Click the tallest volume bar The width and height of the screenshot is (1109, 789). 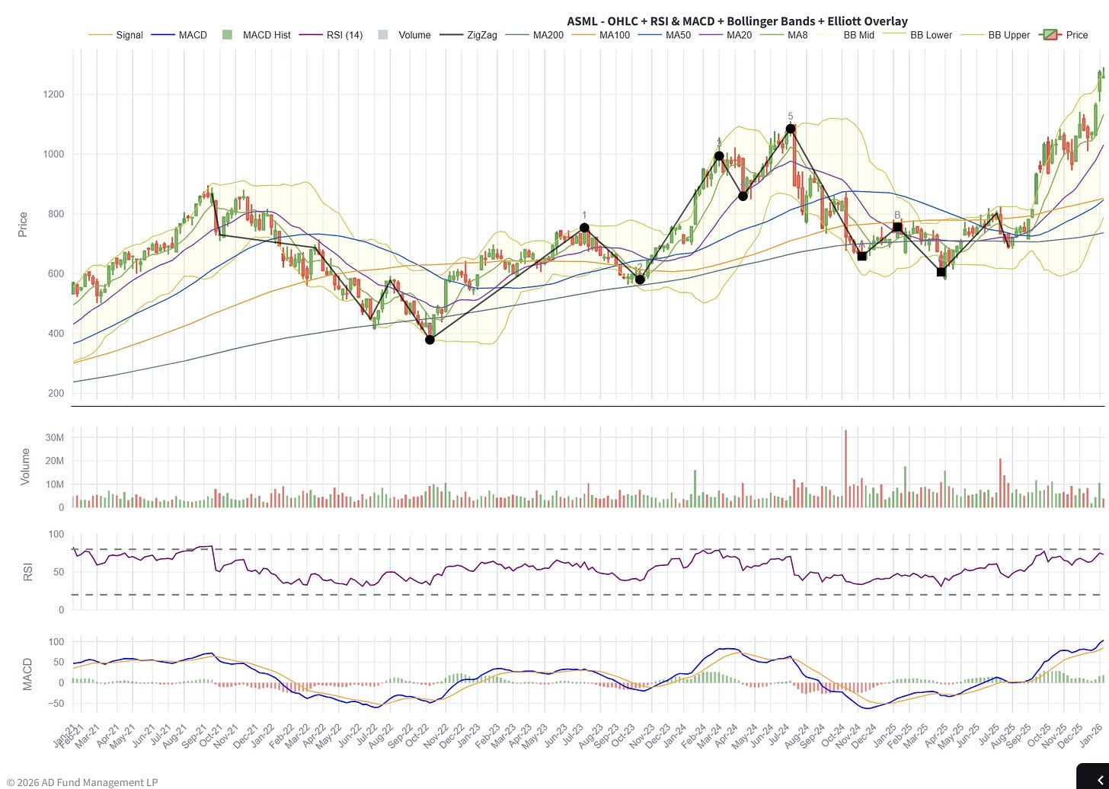point(845,468)
